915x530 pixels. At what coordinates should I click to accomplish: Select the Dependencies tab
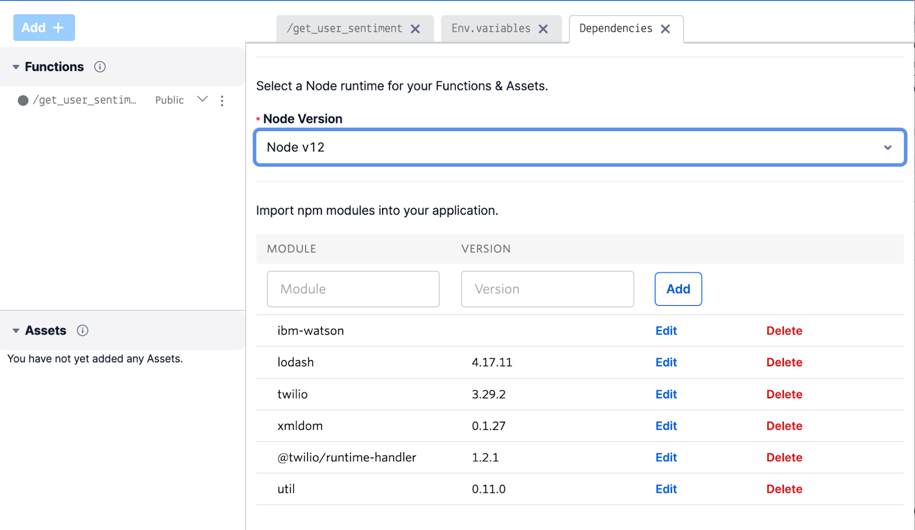click(615, 29)
